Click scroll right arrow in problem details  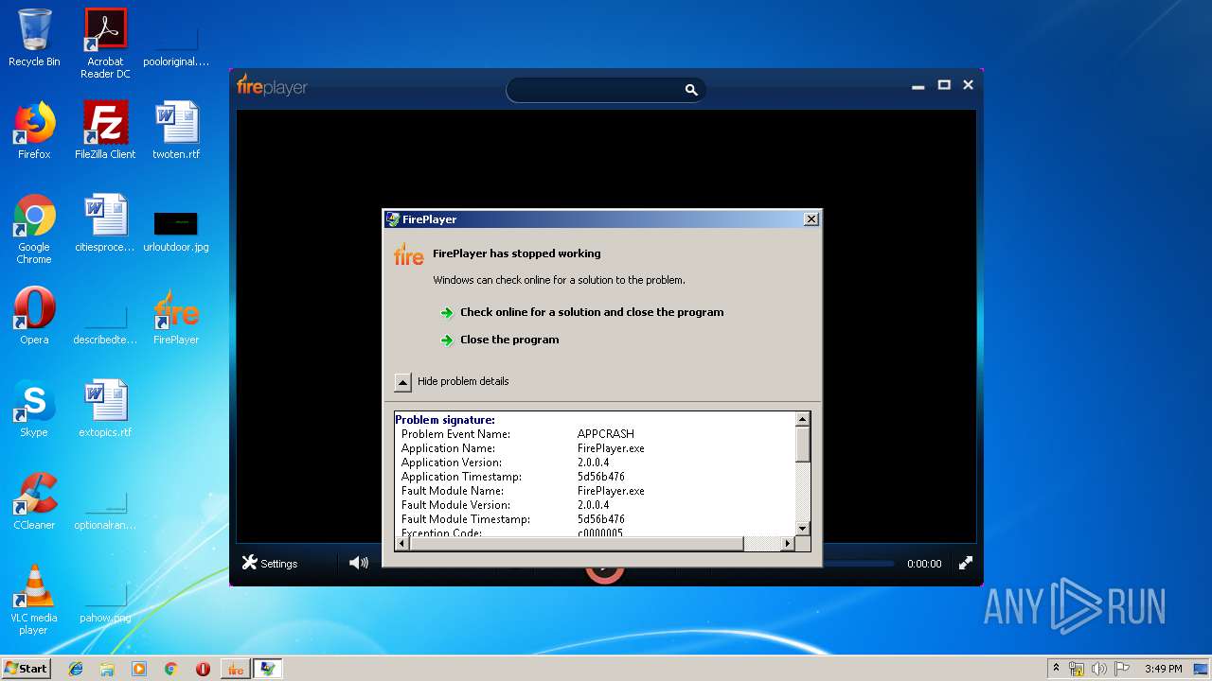pyautogui.click(x=787, y=543)
